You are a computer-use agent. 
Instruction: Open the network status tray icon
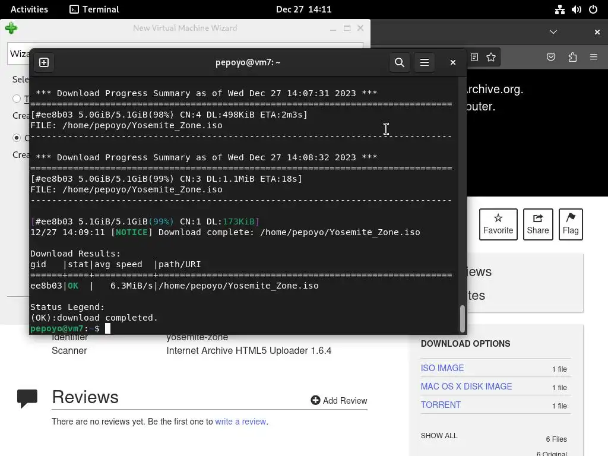(559, 9)
